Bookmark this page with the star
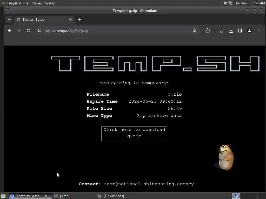The height and width of the screenshot is (199, 266). pos(194,31)
